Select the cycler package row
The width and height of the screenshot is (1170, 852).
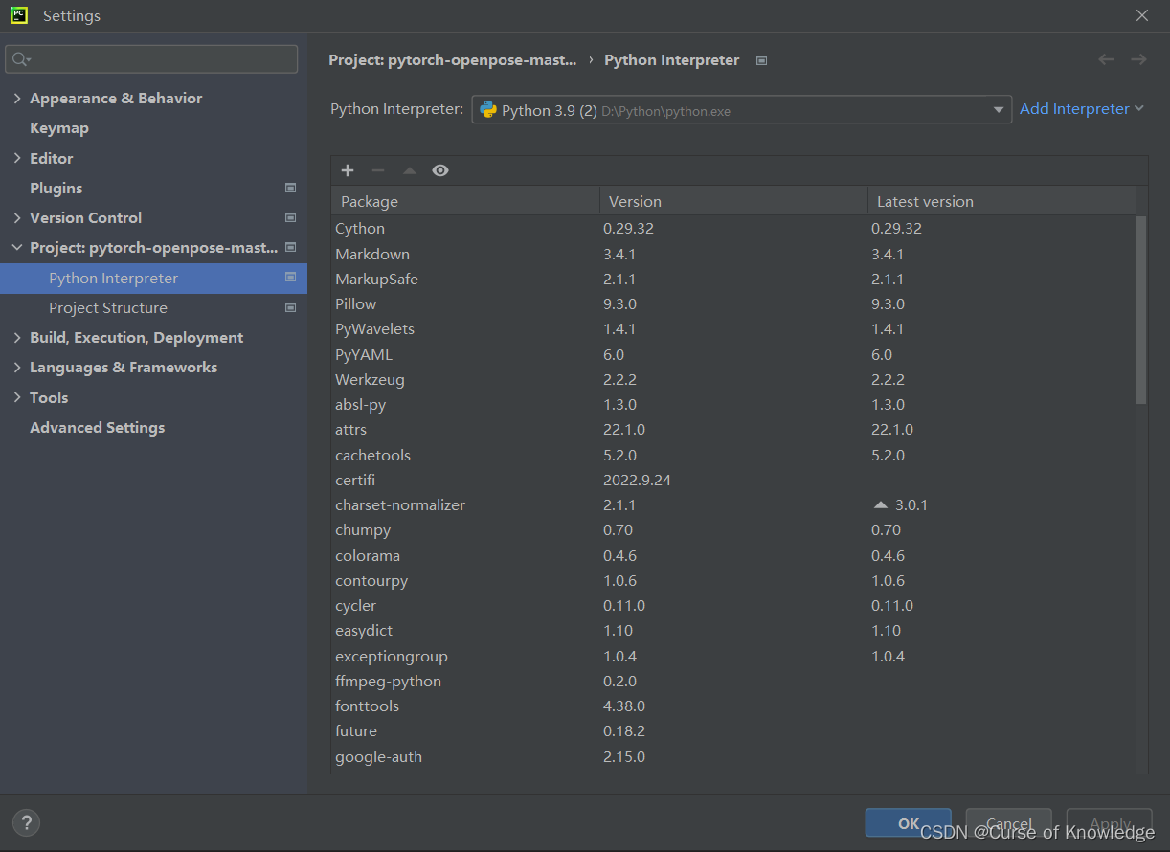[733, 605]
